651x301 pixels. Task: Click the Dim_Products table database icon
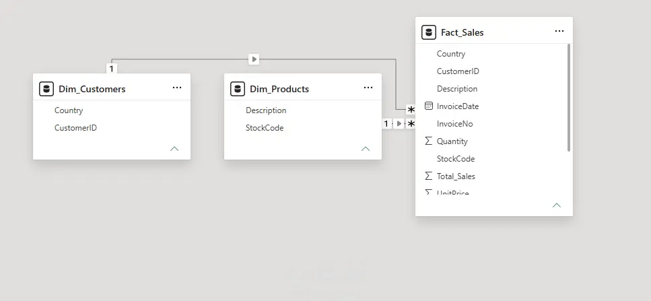coord(238,89)
